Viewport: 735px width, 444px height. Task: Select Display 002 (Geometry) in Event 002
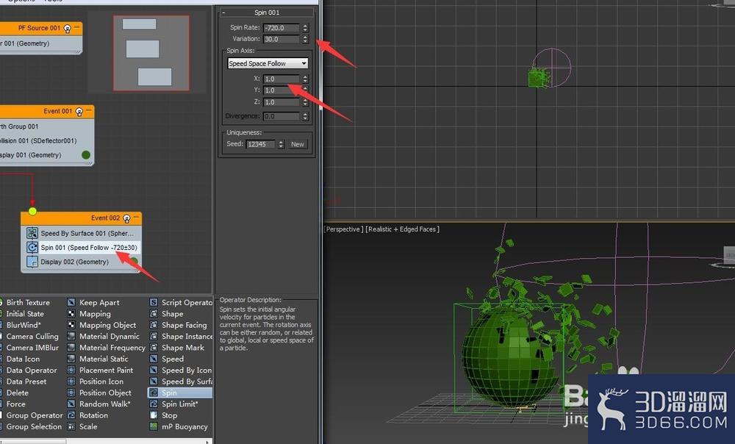coord(73,261)
